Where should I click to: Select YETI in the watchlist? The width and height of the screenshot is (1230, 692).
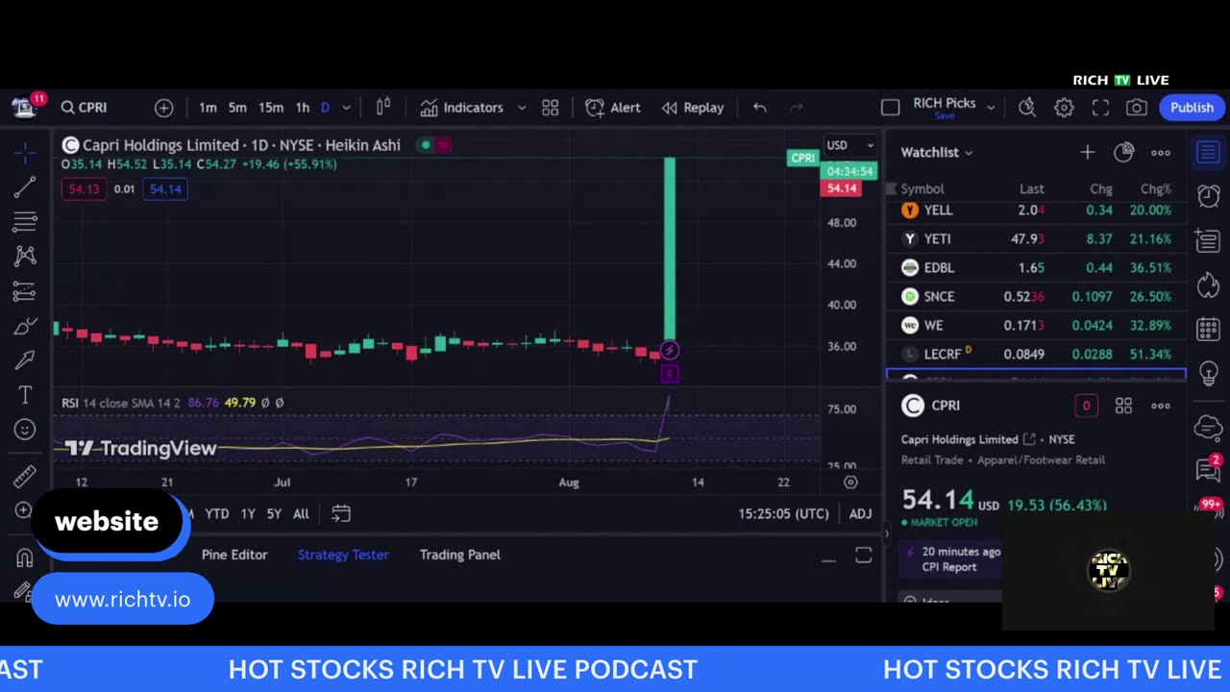(1036, 238)
